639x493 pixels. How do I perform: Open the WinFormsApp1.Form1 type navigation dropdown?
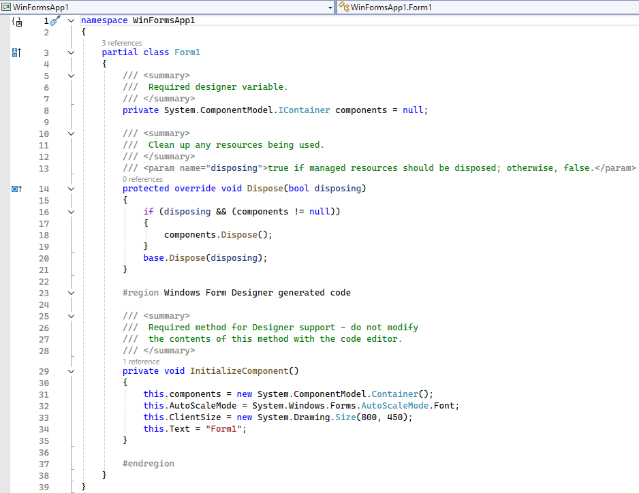[488, 7]
